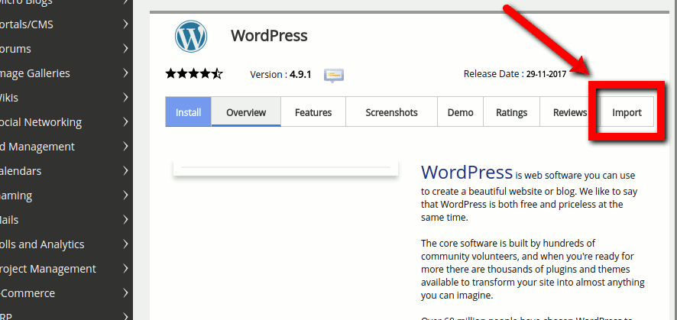This screenshot has height=320, width=677.
Task: Select Mails in the sidebar
Action: coord(9,220)
